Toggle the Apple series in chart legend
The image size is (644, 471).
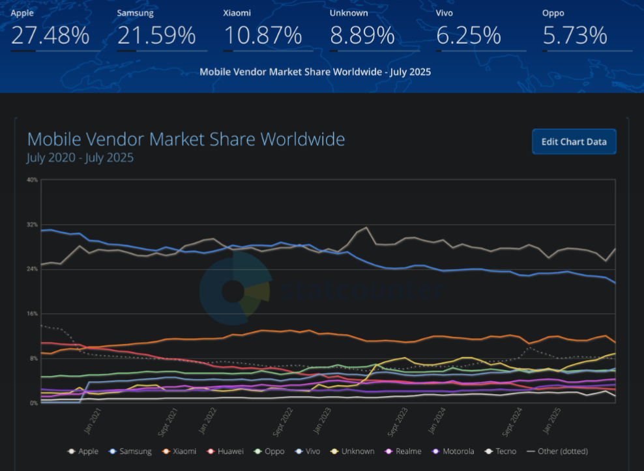coord(83,451)
